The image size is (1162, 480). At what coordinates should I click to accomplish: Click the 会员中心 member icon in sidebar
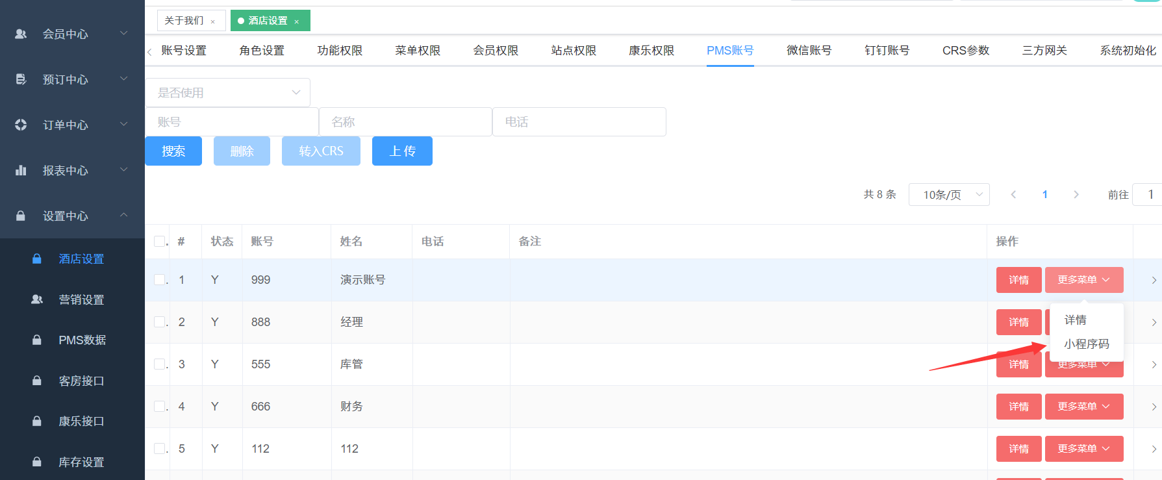click(21, 34)
